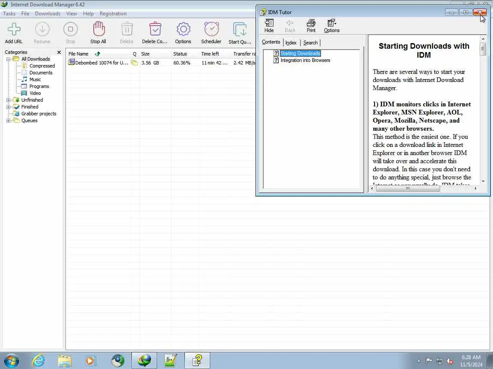Click Print in IDM Tutor toolbar
The height and width of the screenshot is (369, 493).
tap(311, 26)
